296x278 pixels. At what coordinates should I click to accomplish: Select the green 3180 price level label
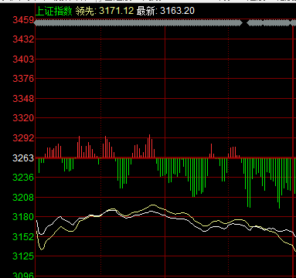pos(23,217)
